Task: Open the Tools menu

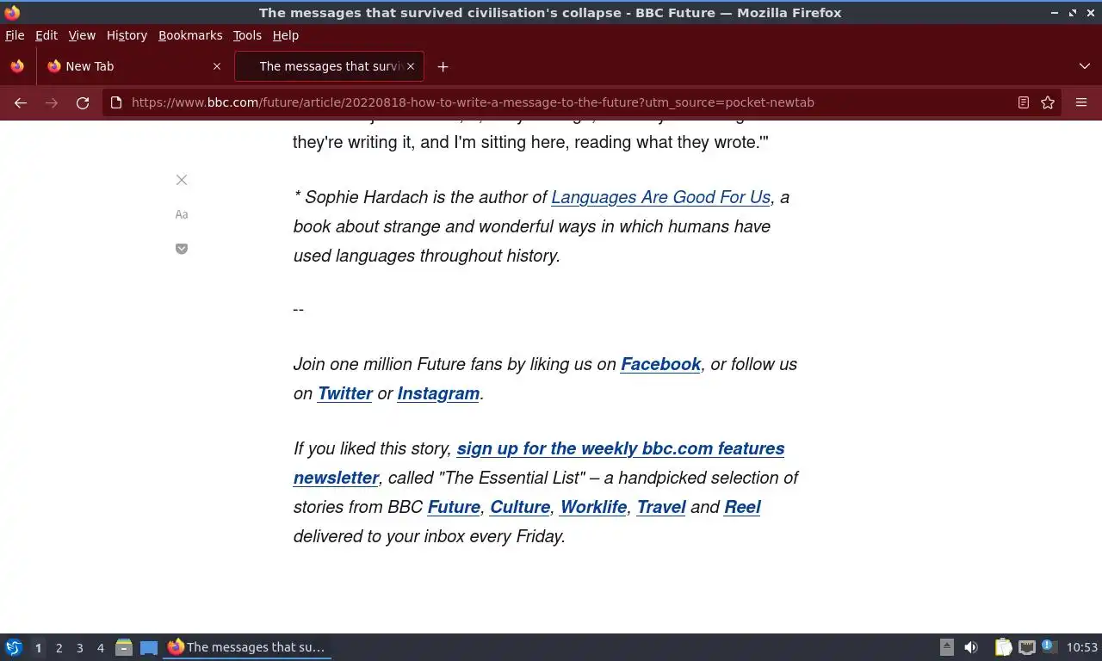Action: [247, 35]
